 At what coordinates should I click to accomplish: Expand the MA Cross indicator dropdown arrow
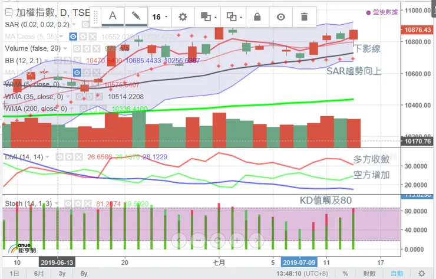coord(61,37)
